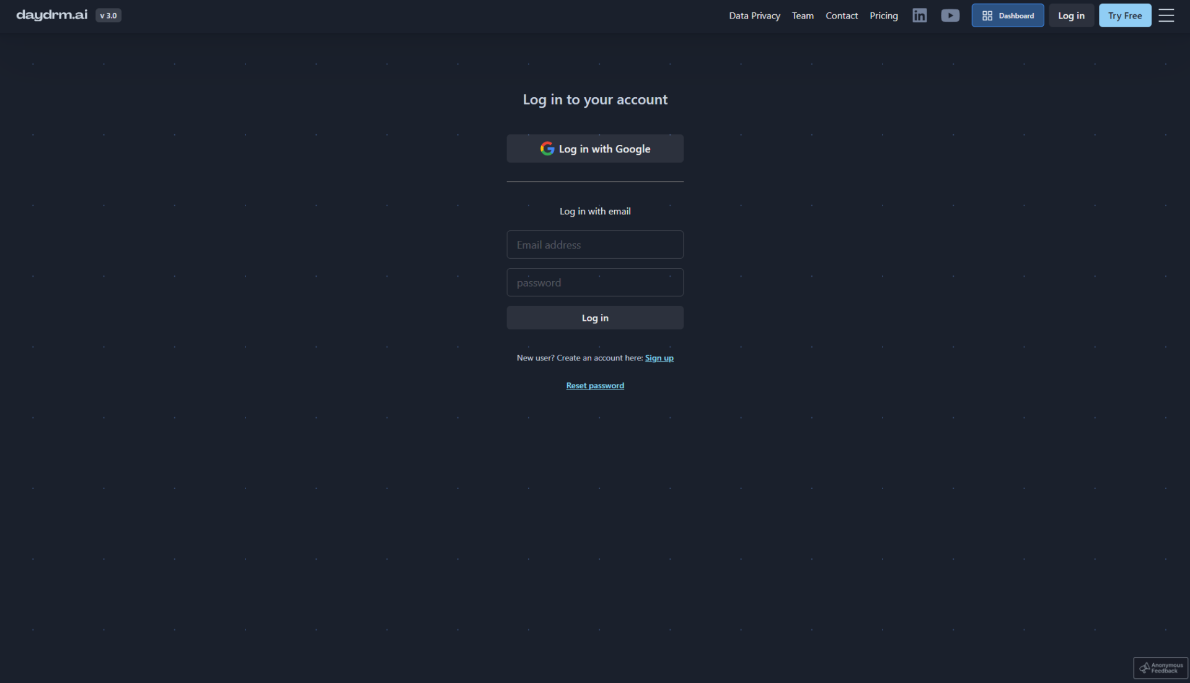Click Log in in the top navigation
This screenshot has width=1190, height=683.
[1071, 15]
